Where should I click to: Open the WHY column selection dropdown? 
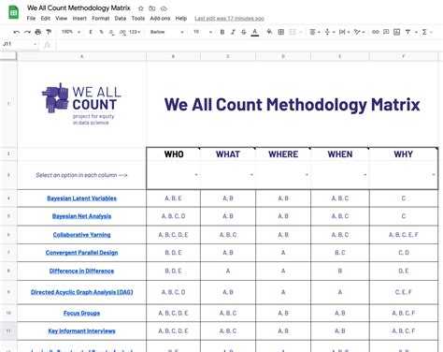coord(434,175)
